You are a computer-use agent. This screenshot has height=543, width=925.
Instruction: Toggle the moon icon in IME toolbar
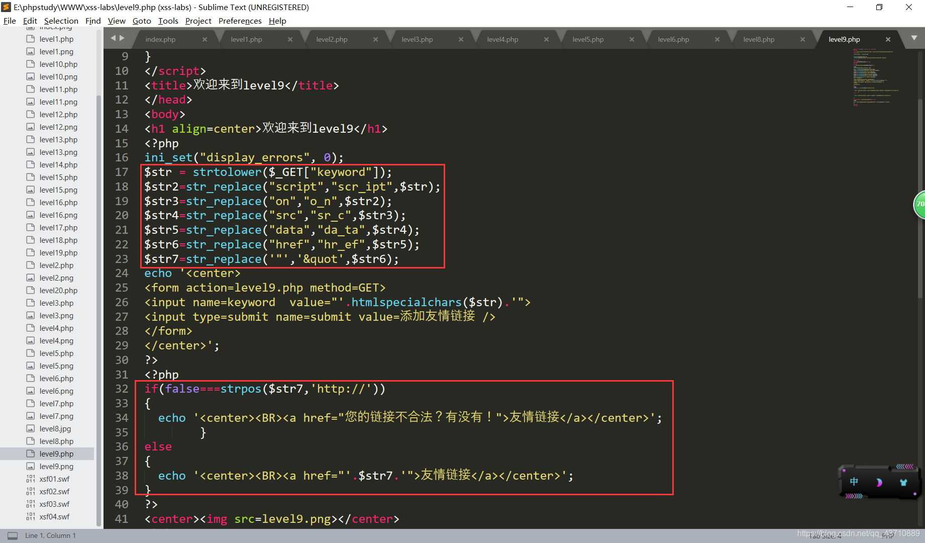tap(879, 482)
